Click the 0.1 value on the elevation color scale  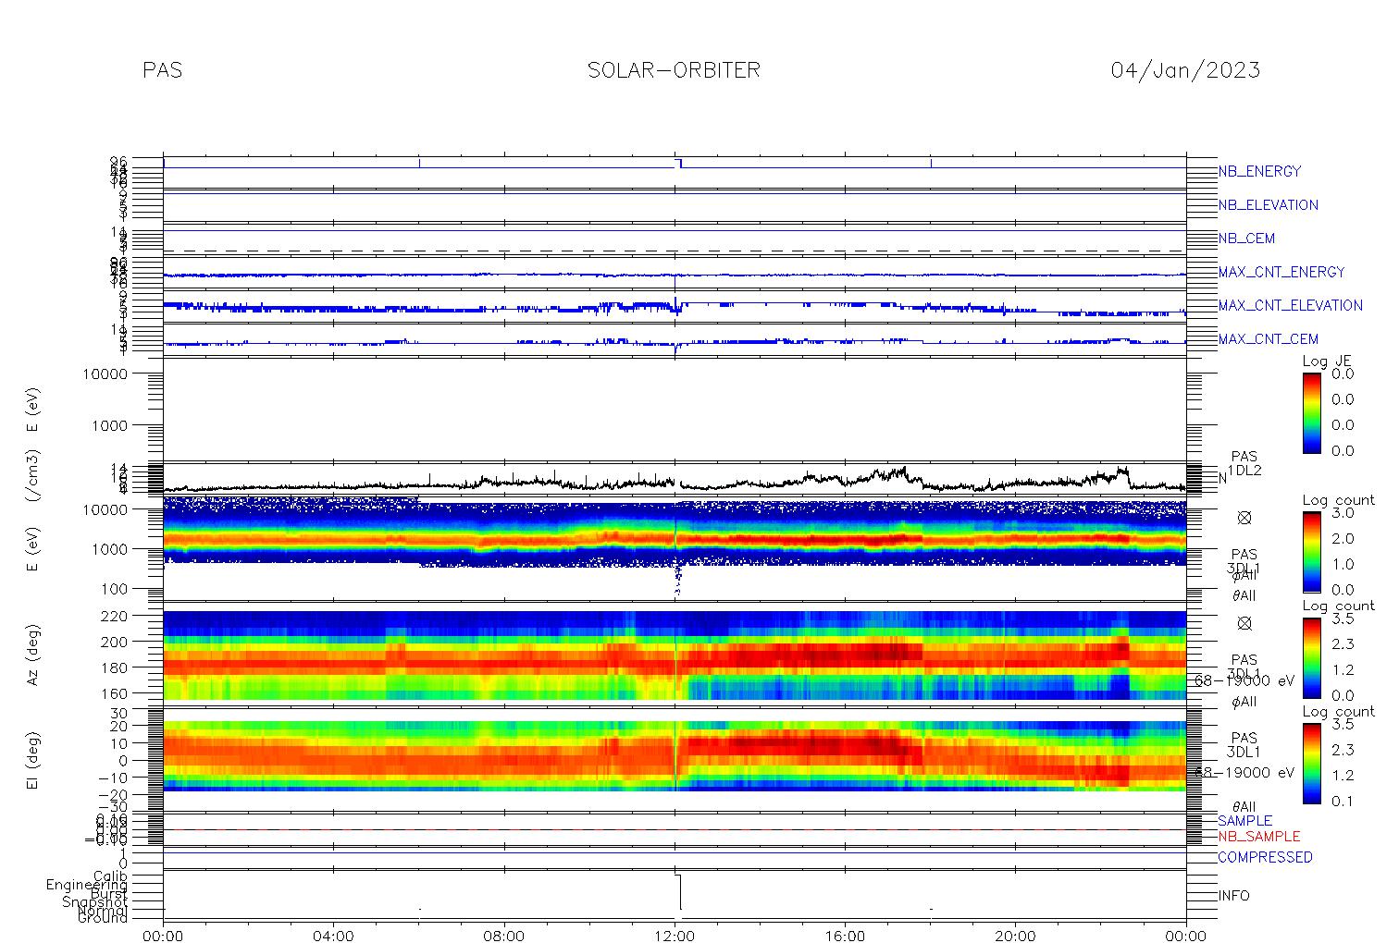[1342, 801]
